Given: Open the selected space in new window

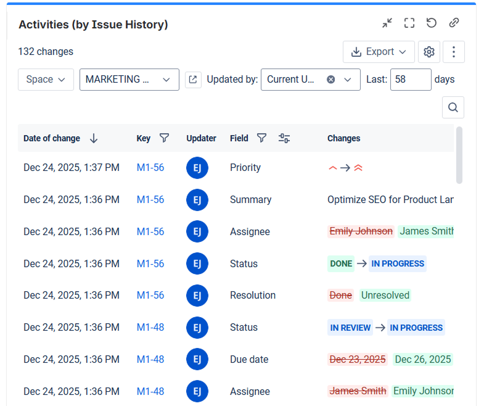Looking at the screenshot, I should tap(193, 80).
